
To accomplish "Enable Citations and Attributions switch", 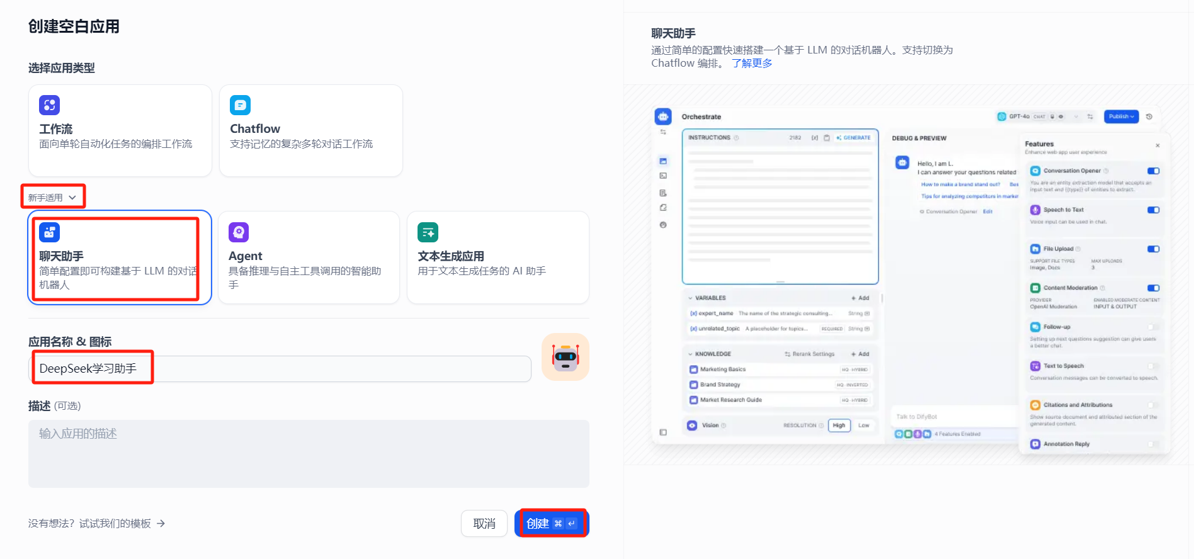I will 1154,405.
